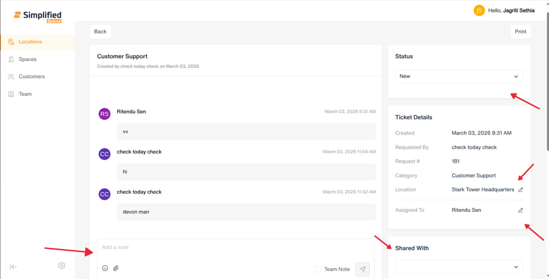Attach a file using the paperclip icon
Image resolution: width=549 pixels, height=279 pixels.
click(116, 268)
